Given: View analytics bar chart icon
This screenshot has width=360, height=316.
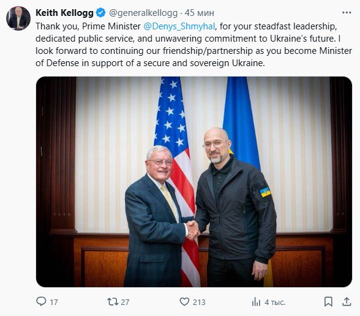Looking at the screenshot, I should [256, 302].
